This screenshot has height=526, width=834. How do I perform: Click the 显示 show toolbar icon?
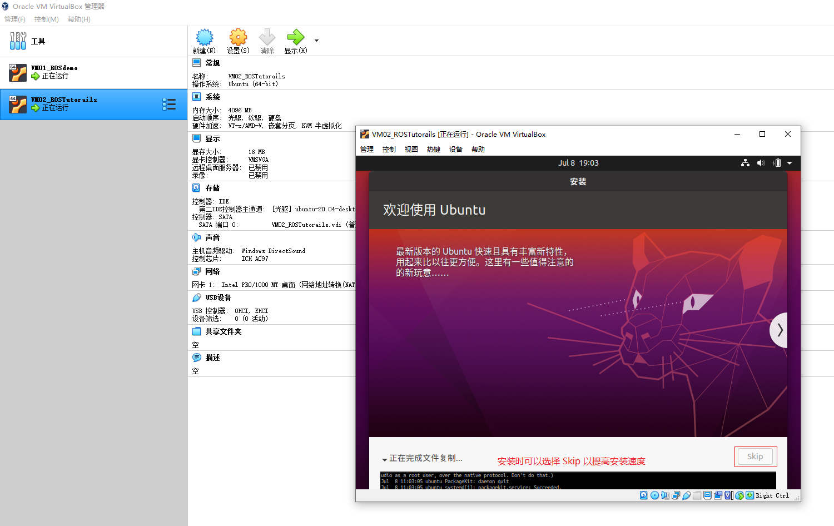tap(296, 41)
